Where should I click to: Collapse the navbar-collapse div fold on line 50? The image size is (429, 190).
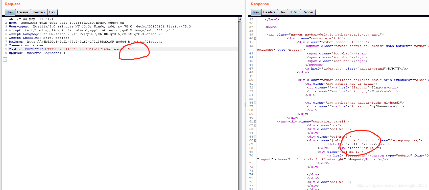[255, 80]
